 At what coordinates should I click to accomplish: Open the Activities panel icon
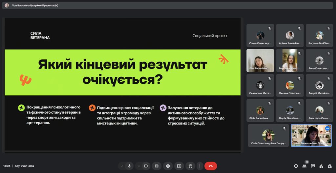click(x=321, y=166)
